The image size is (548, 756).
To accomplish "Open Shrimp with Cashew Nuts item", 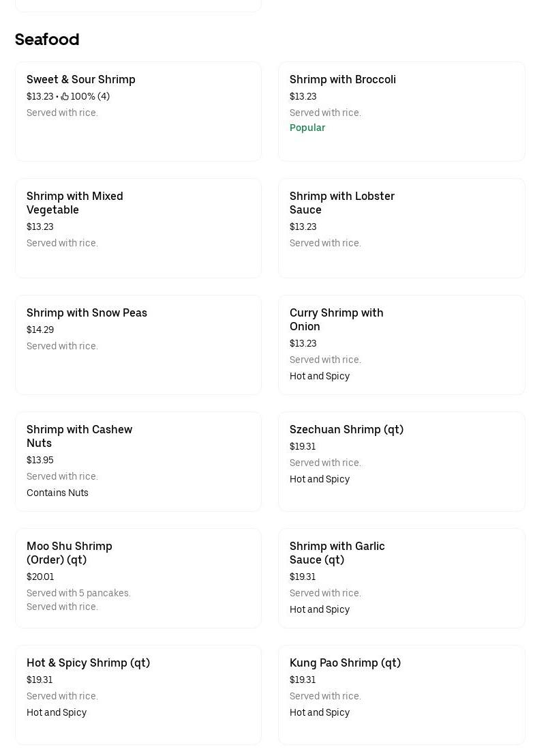I will [138, 461].
